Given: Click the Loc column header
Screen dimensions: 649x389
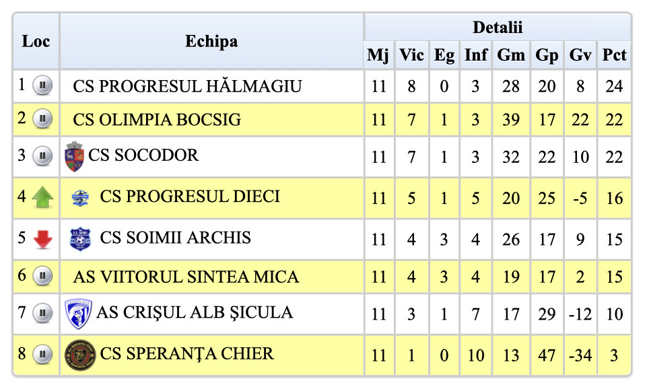Looking at the screenshot, I should [36, 42].
